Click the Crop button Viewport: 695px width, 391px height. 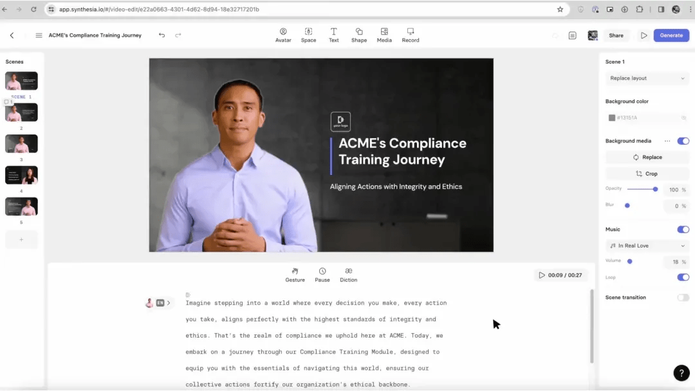click(x=647, y=174)
